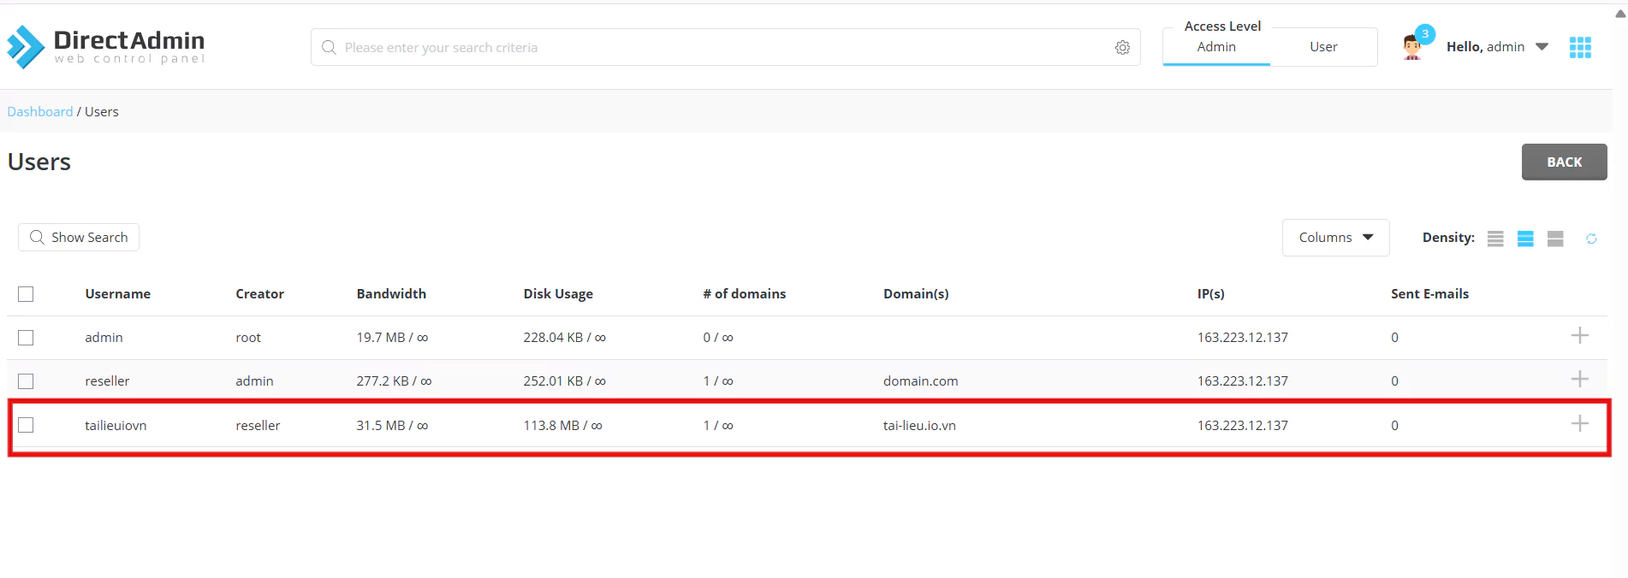
Task: Go to Dashboard breadcrumb link
Action: (40, 112)
